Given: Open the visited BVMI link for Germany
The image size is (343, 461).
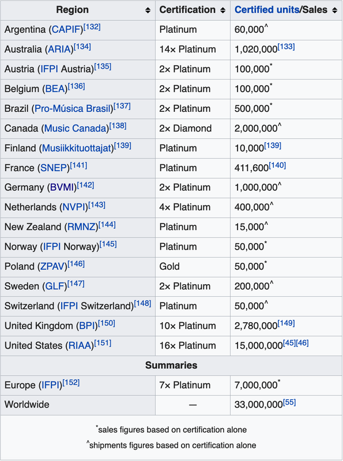Looking at the screenshot, I should [62, 187].
